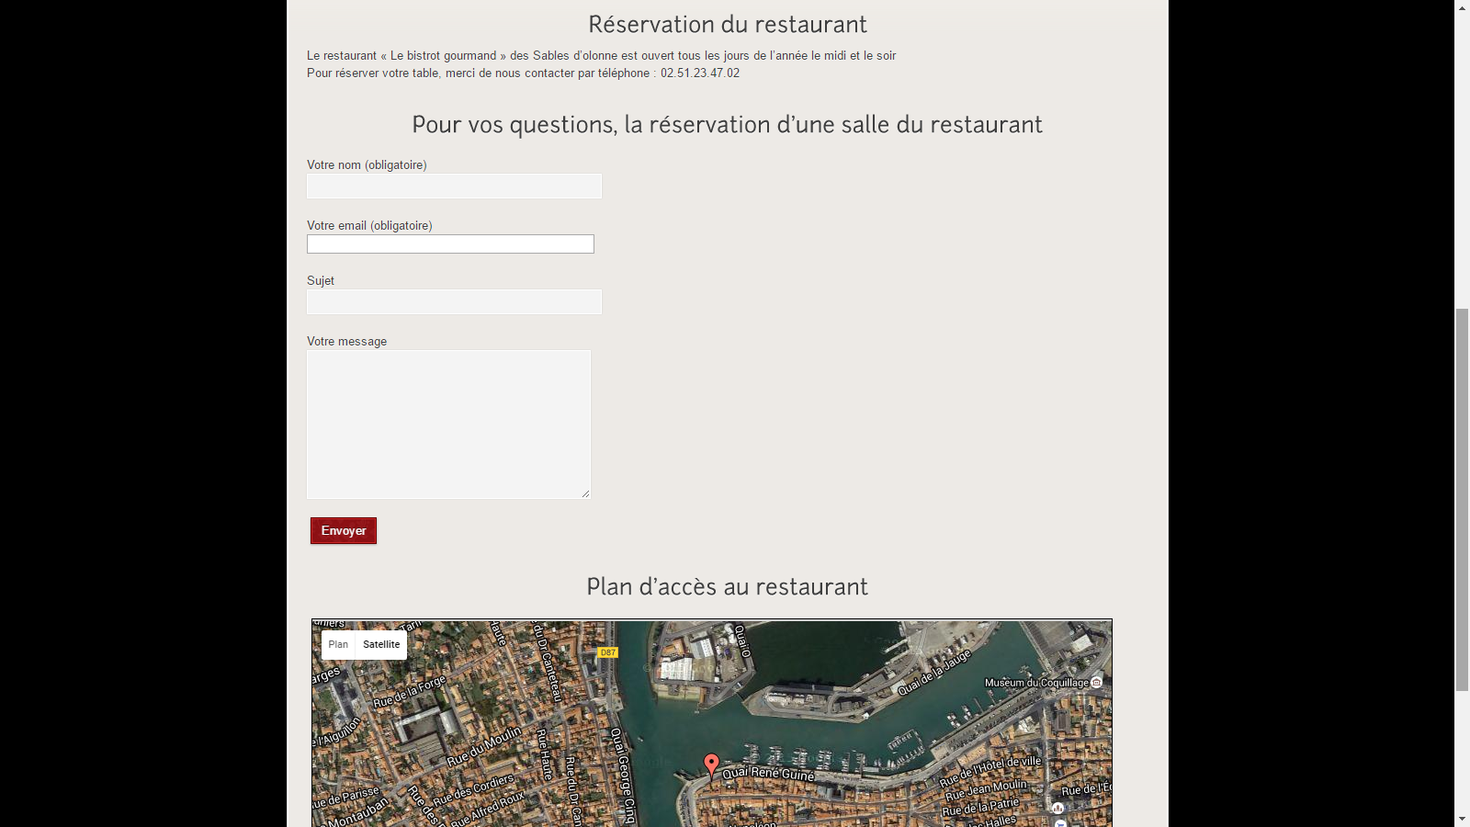The image size is (1470, 827).
Task: Click the red location marker on the map
Action: point(711,765)
